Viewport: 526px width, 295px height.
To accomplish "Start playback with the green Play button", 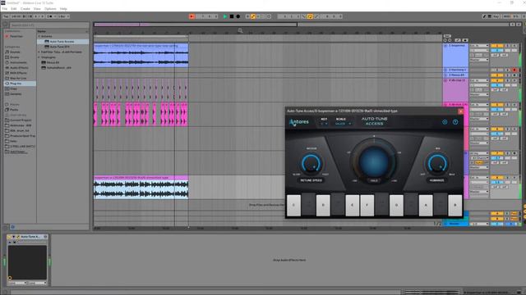I will click(x=225, y=16).
